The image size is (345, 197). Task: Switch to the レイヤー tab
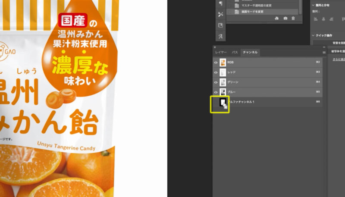[220, 52]
